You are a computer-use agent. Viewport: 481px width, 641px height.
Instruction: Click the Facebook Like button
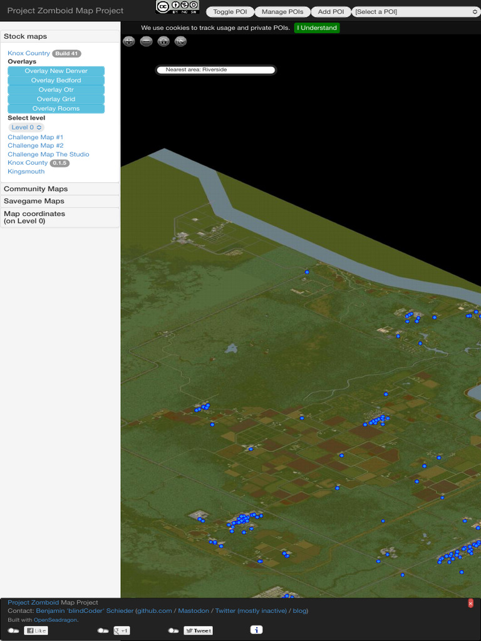pyautogui.click(x=36, y=630)
